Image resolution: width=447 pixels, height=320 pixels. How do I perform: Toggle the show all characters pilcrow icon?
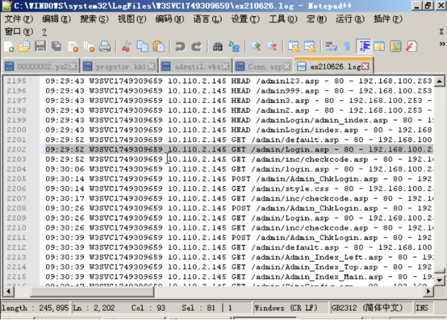347,47
